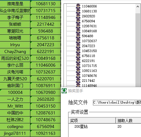Viewport: 141px width, 137px height.
Task: Click the scroll up arrow of winner list
Action: [138, 7]
